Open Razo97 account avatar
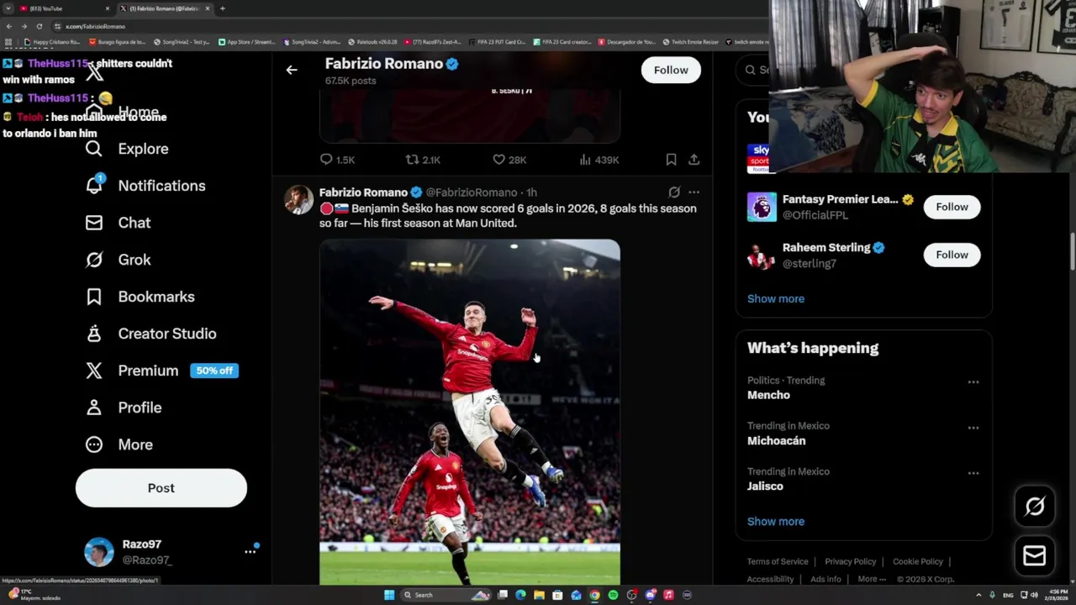The height and width of the screenshot is (605, 1076). [99, 552]
